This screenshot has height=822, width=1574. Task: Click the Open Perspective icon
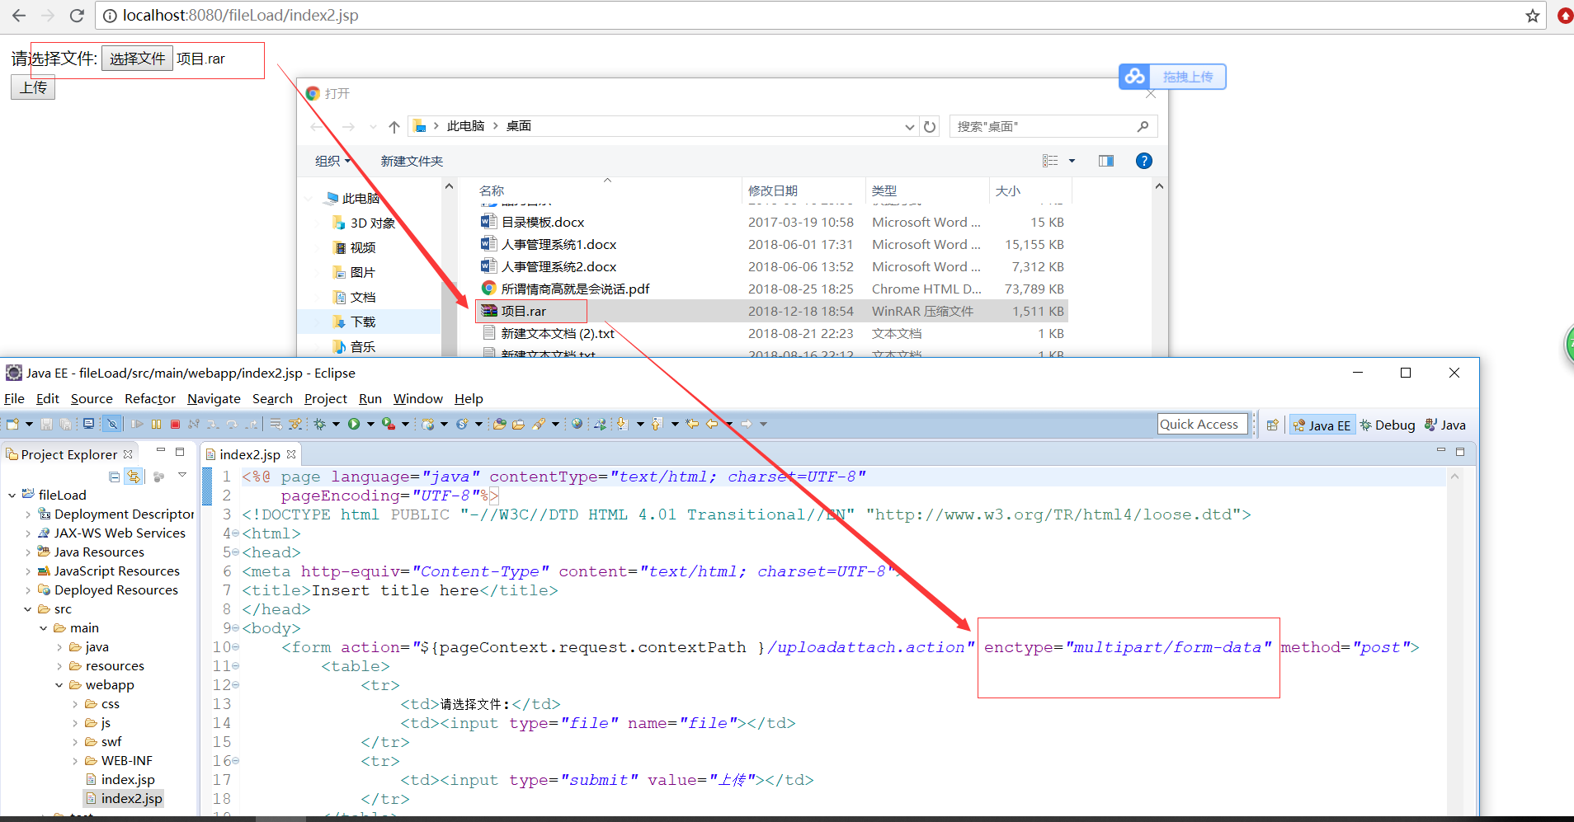pos(1272,425)
